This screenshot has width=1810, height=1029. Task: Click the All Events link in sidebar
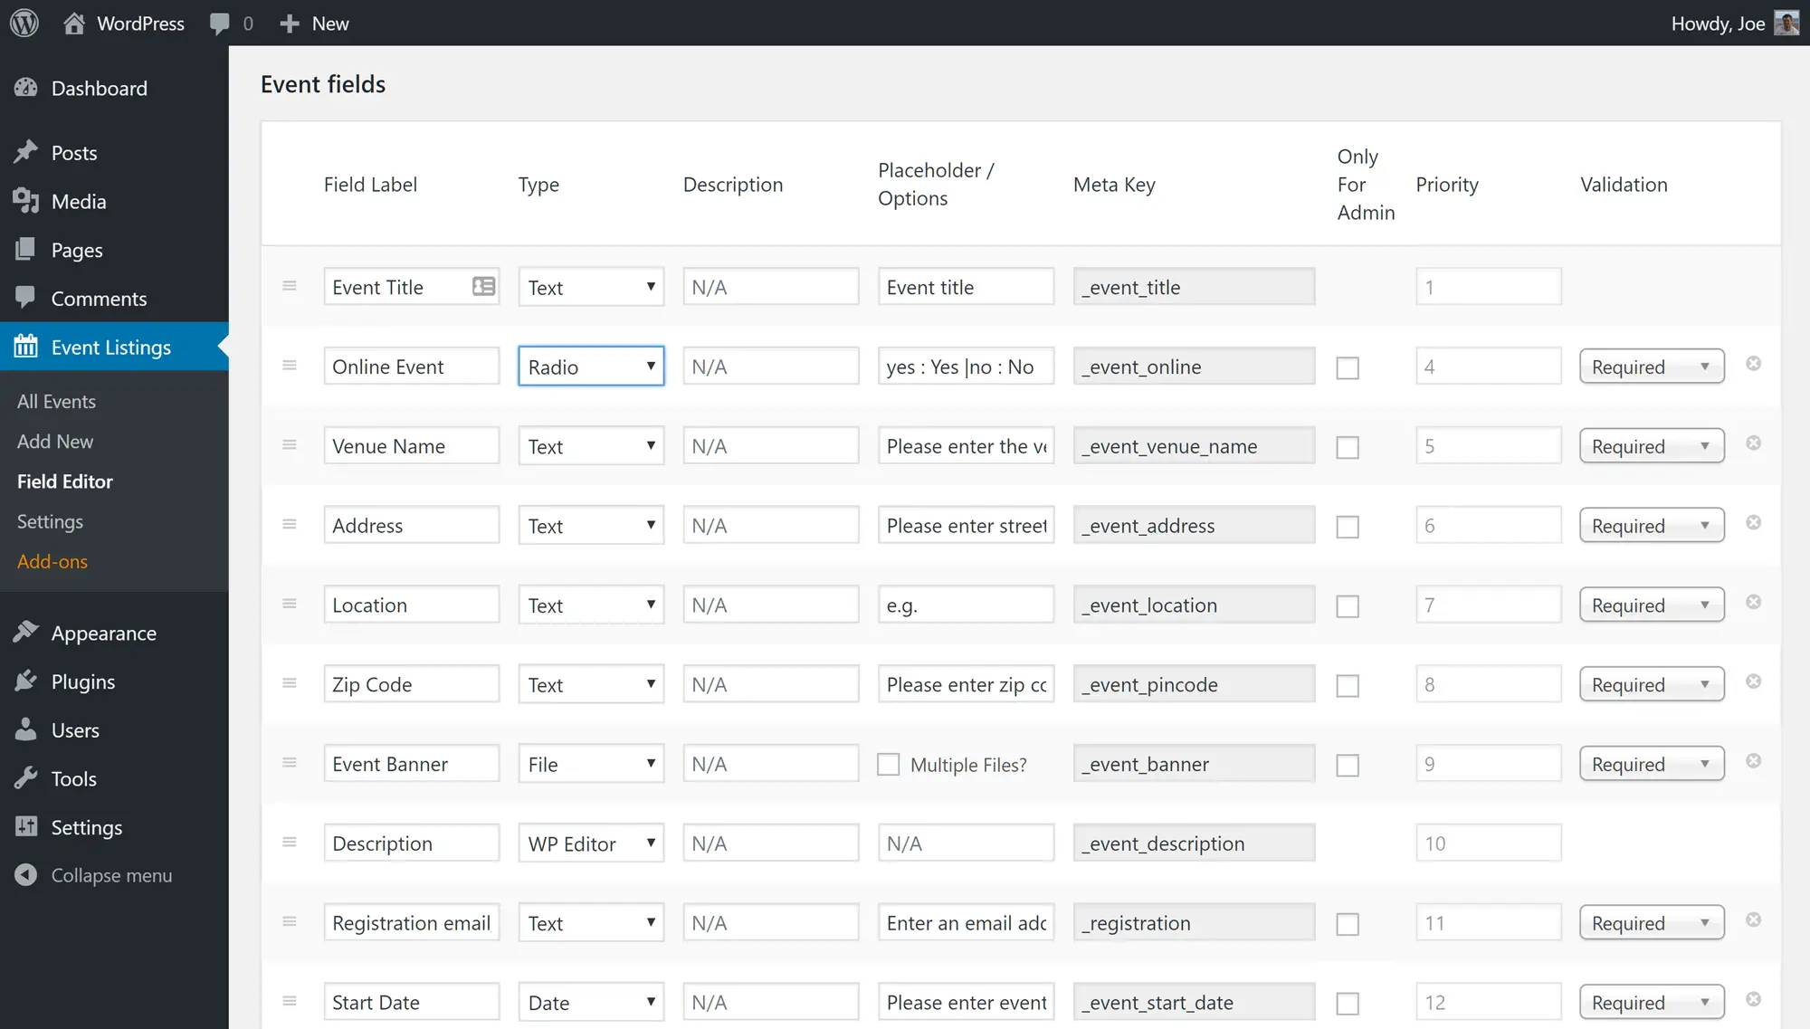click(x=56, y=400)
